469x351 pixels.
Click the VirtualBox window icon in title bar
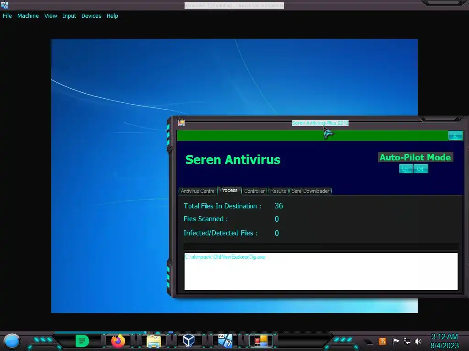pyautogui.click(x=5, y=5)
